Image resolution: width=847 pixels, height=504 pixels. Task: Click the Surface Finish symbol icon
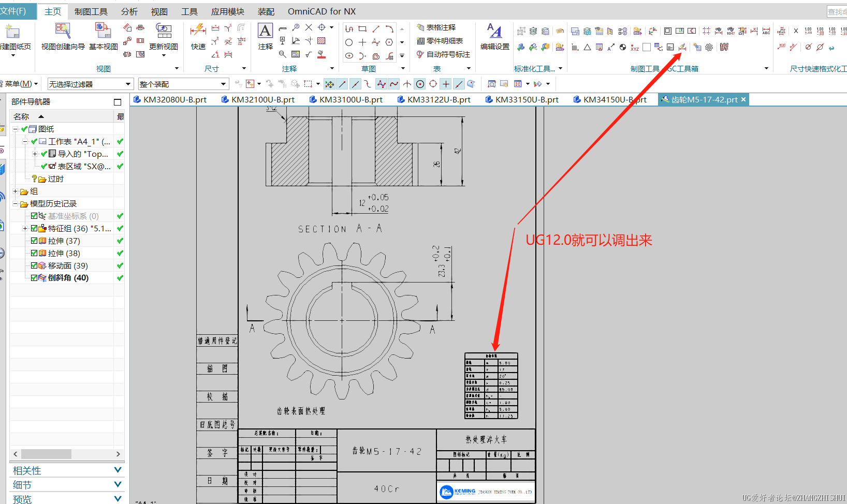coord(309,54)
